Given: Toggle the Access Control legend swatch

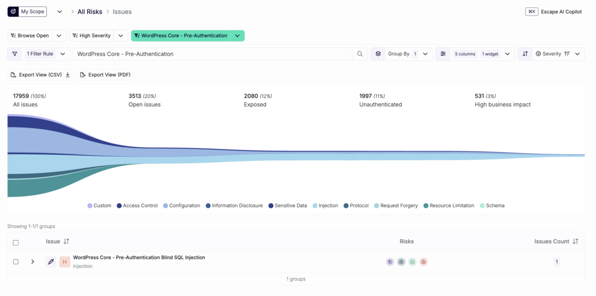Looking at the screenshot, I should pyautogui.click(x=119, y=206).
